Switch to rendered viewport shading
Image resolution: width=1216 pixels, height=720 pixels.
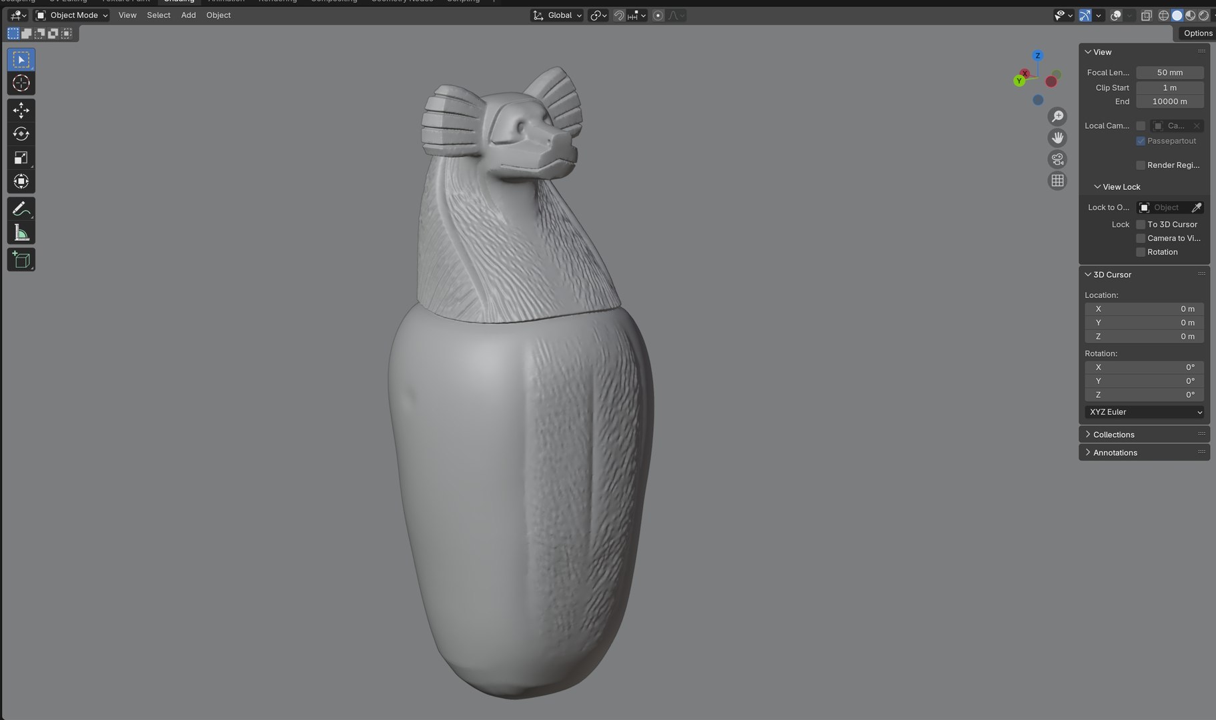[x=1204, y=15]
